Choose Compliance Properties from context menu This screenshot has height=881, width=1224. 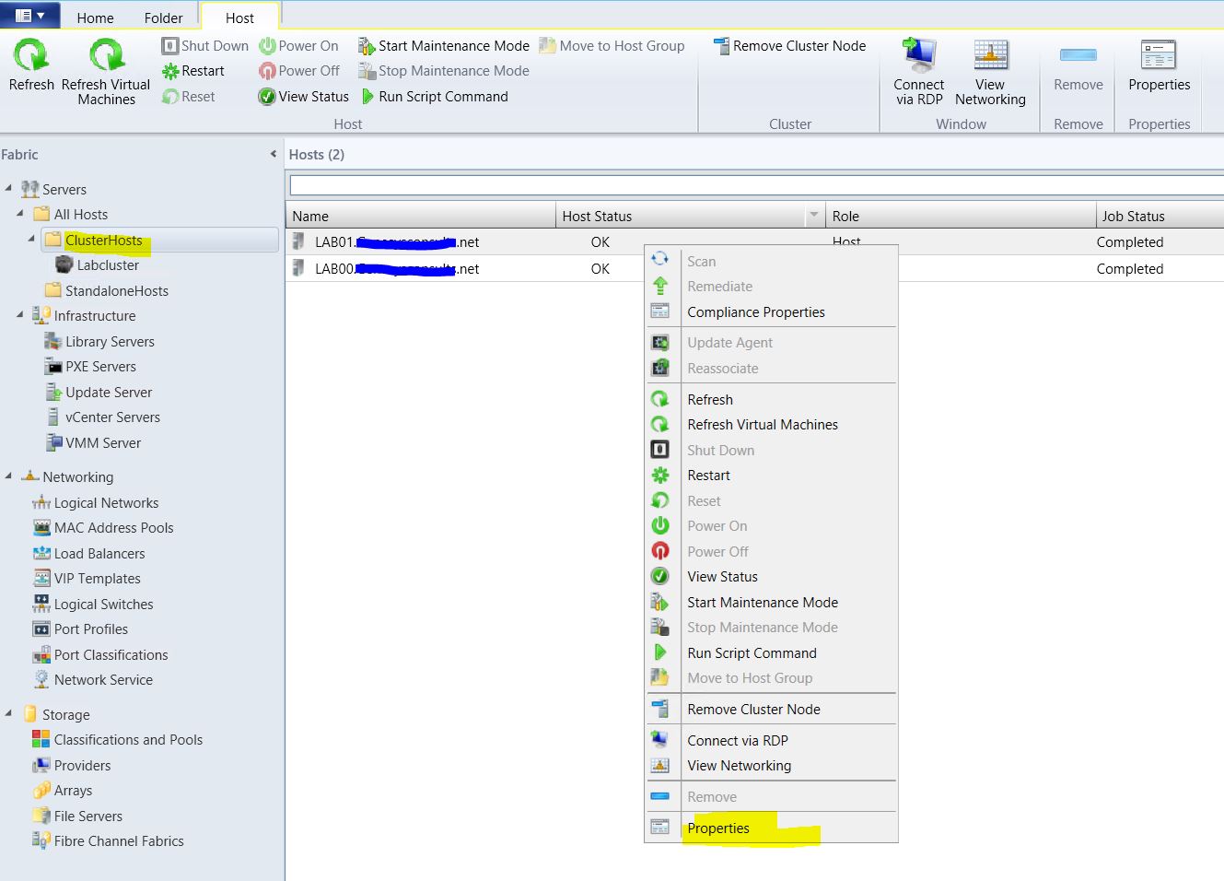click(x=755, y=312)
